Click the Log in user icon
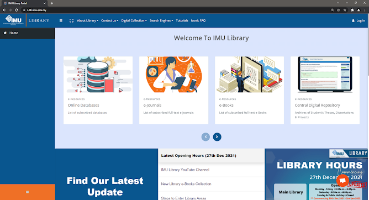This screenshot has height=200, width=369. pos(353,20)
